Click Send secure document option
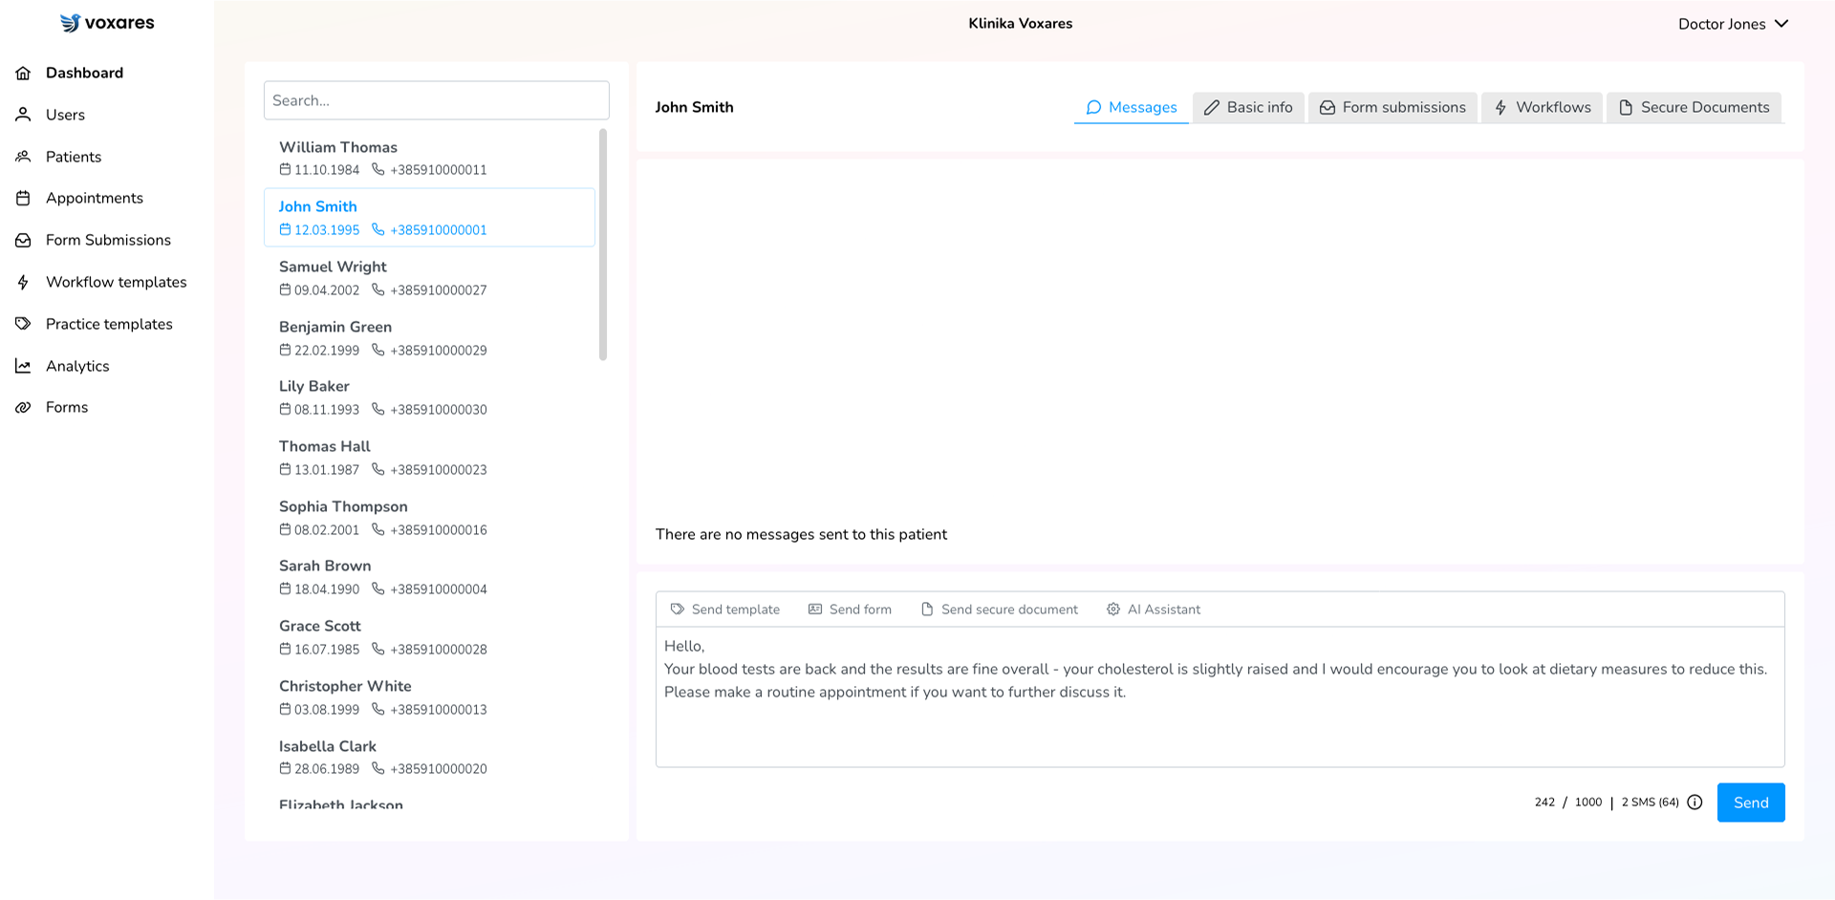 [999, 610]
